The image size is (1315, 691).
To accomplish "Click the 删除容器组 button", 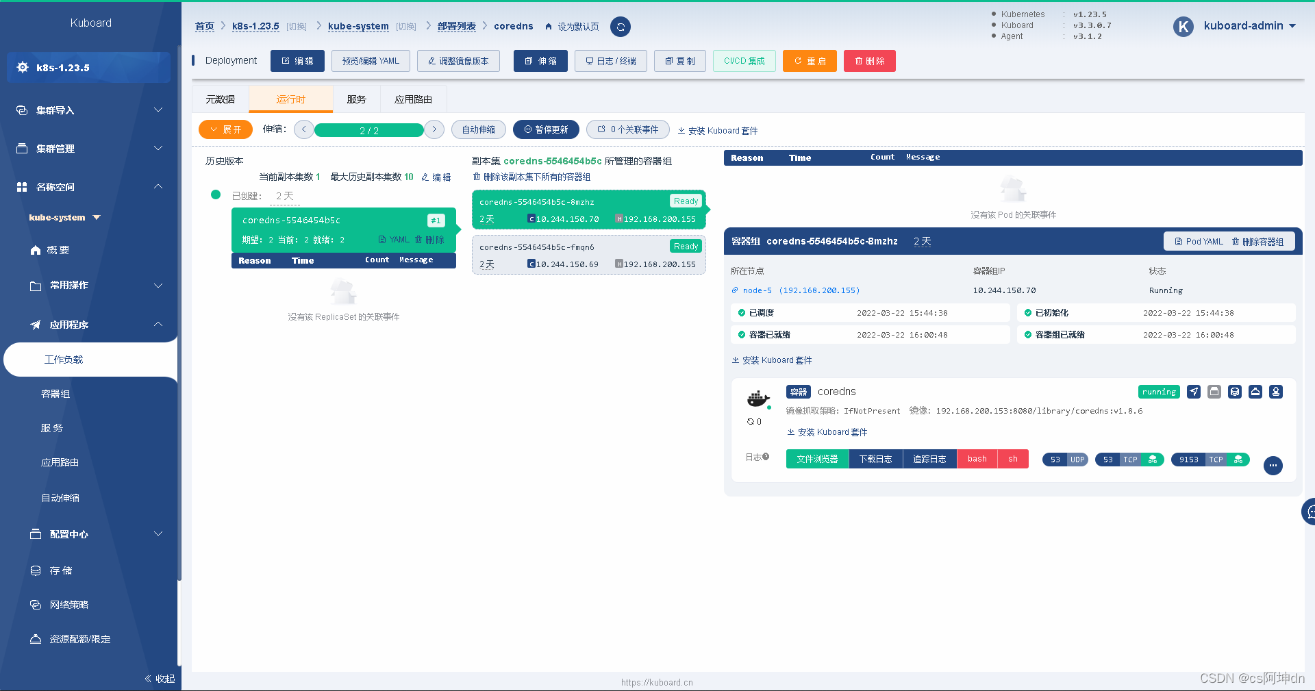I will (x=1257, y=242).
